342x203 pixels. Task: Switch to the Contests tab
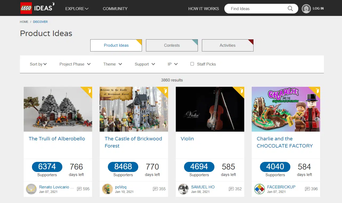pos(172,45)
